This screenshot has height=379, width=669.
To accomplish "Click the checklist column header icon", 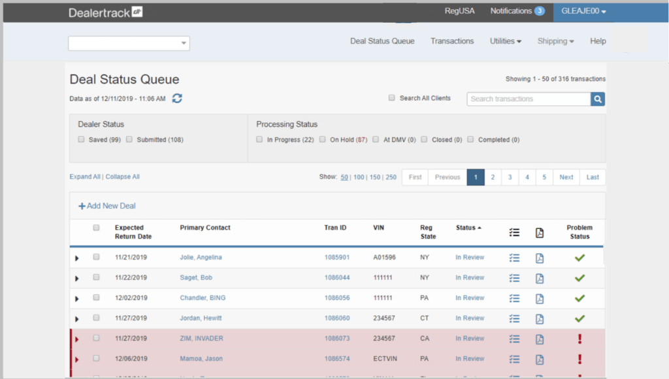I will (x=514, y=232).
